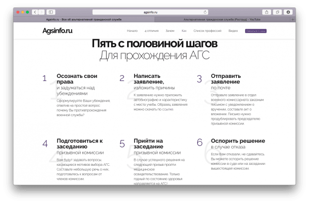The height and width of the screenshot is (204, 309).
Task: Open the Как navigation item
Action: [x=184, y=31]
